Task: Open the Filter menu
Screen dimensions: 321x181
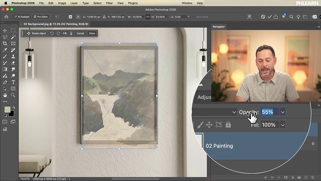Action: (x=109, y=3)
